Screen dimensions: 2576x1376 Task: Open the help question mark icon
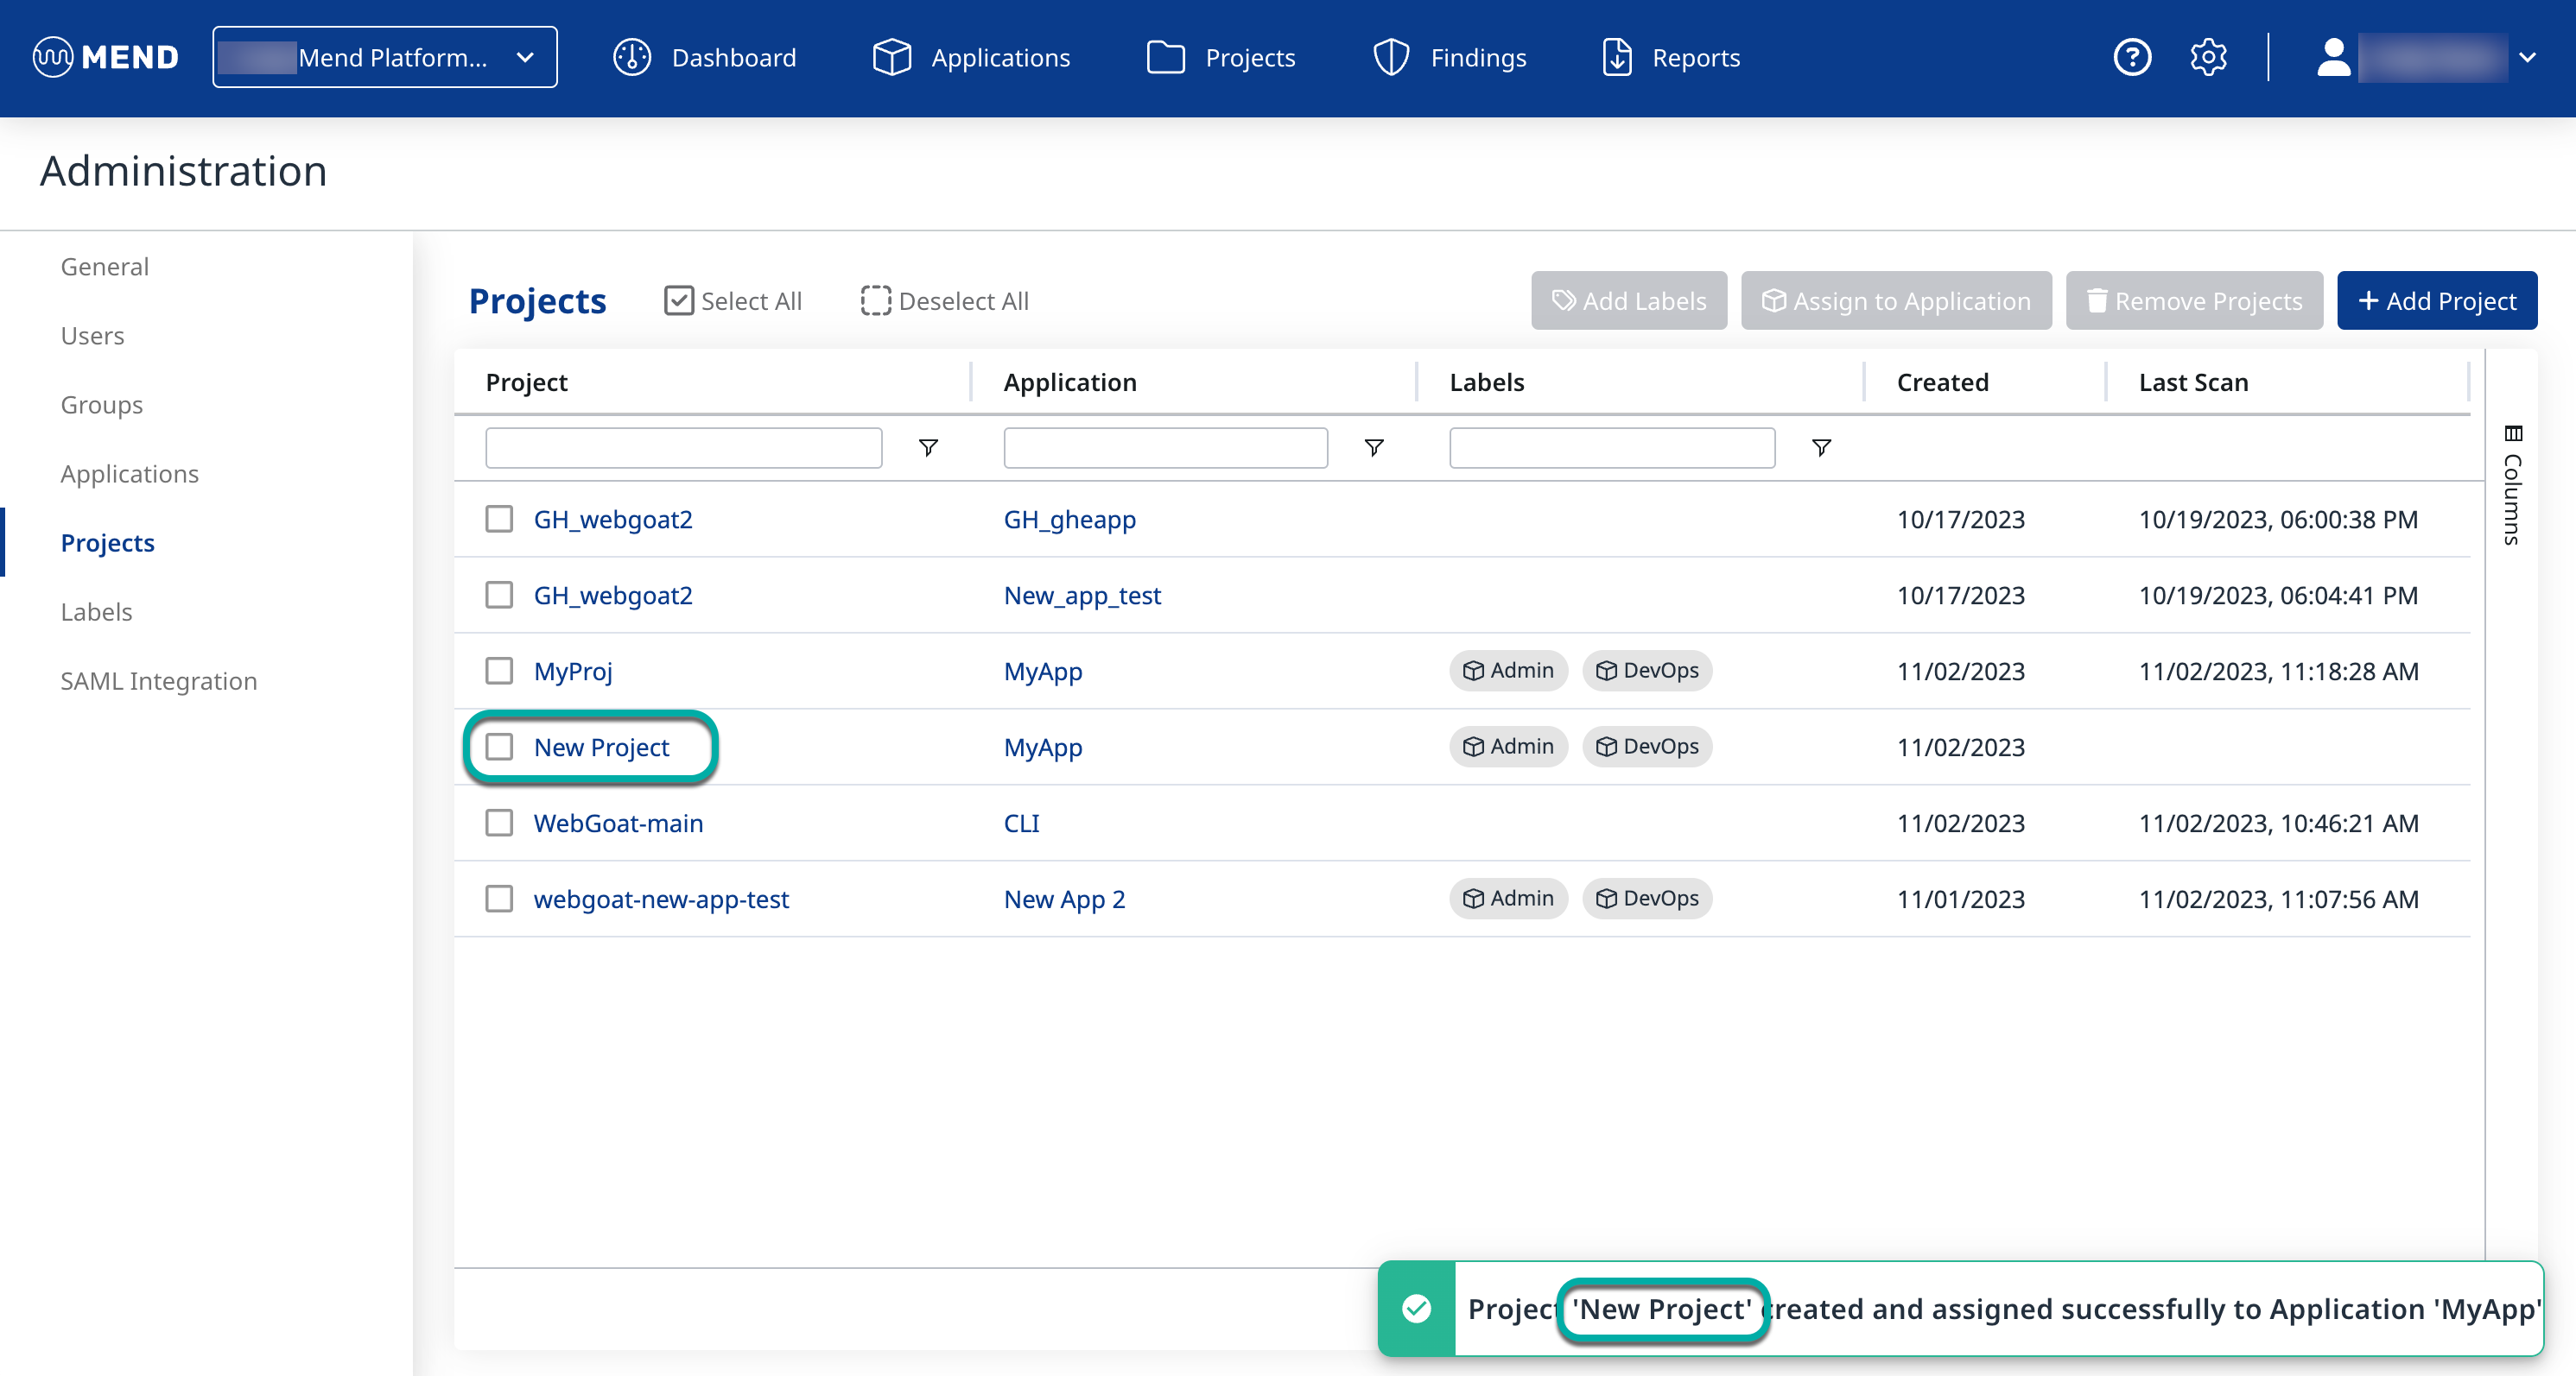pyautogui.click(x=2131, y=57)
